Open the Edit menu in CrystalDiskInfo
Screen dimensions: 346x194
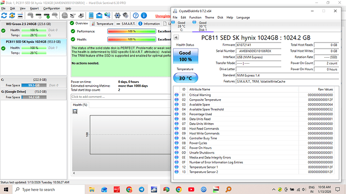click(x=183, y=17)
